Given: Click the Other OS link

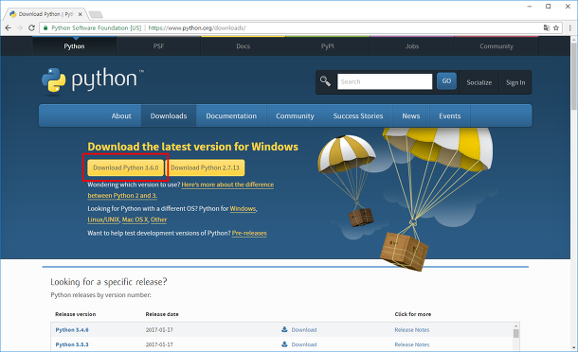Looking at the screenshot, I should tap(158, 220).
